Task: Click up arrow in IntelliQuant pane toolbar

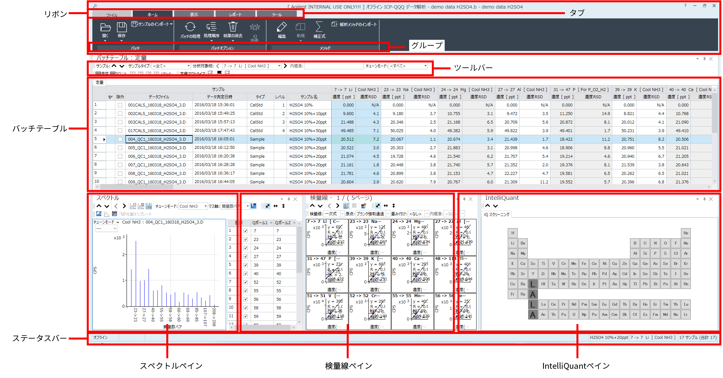Action: pos(488,206)
